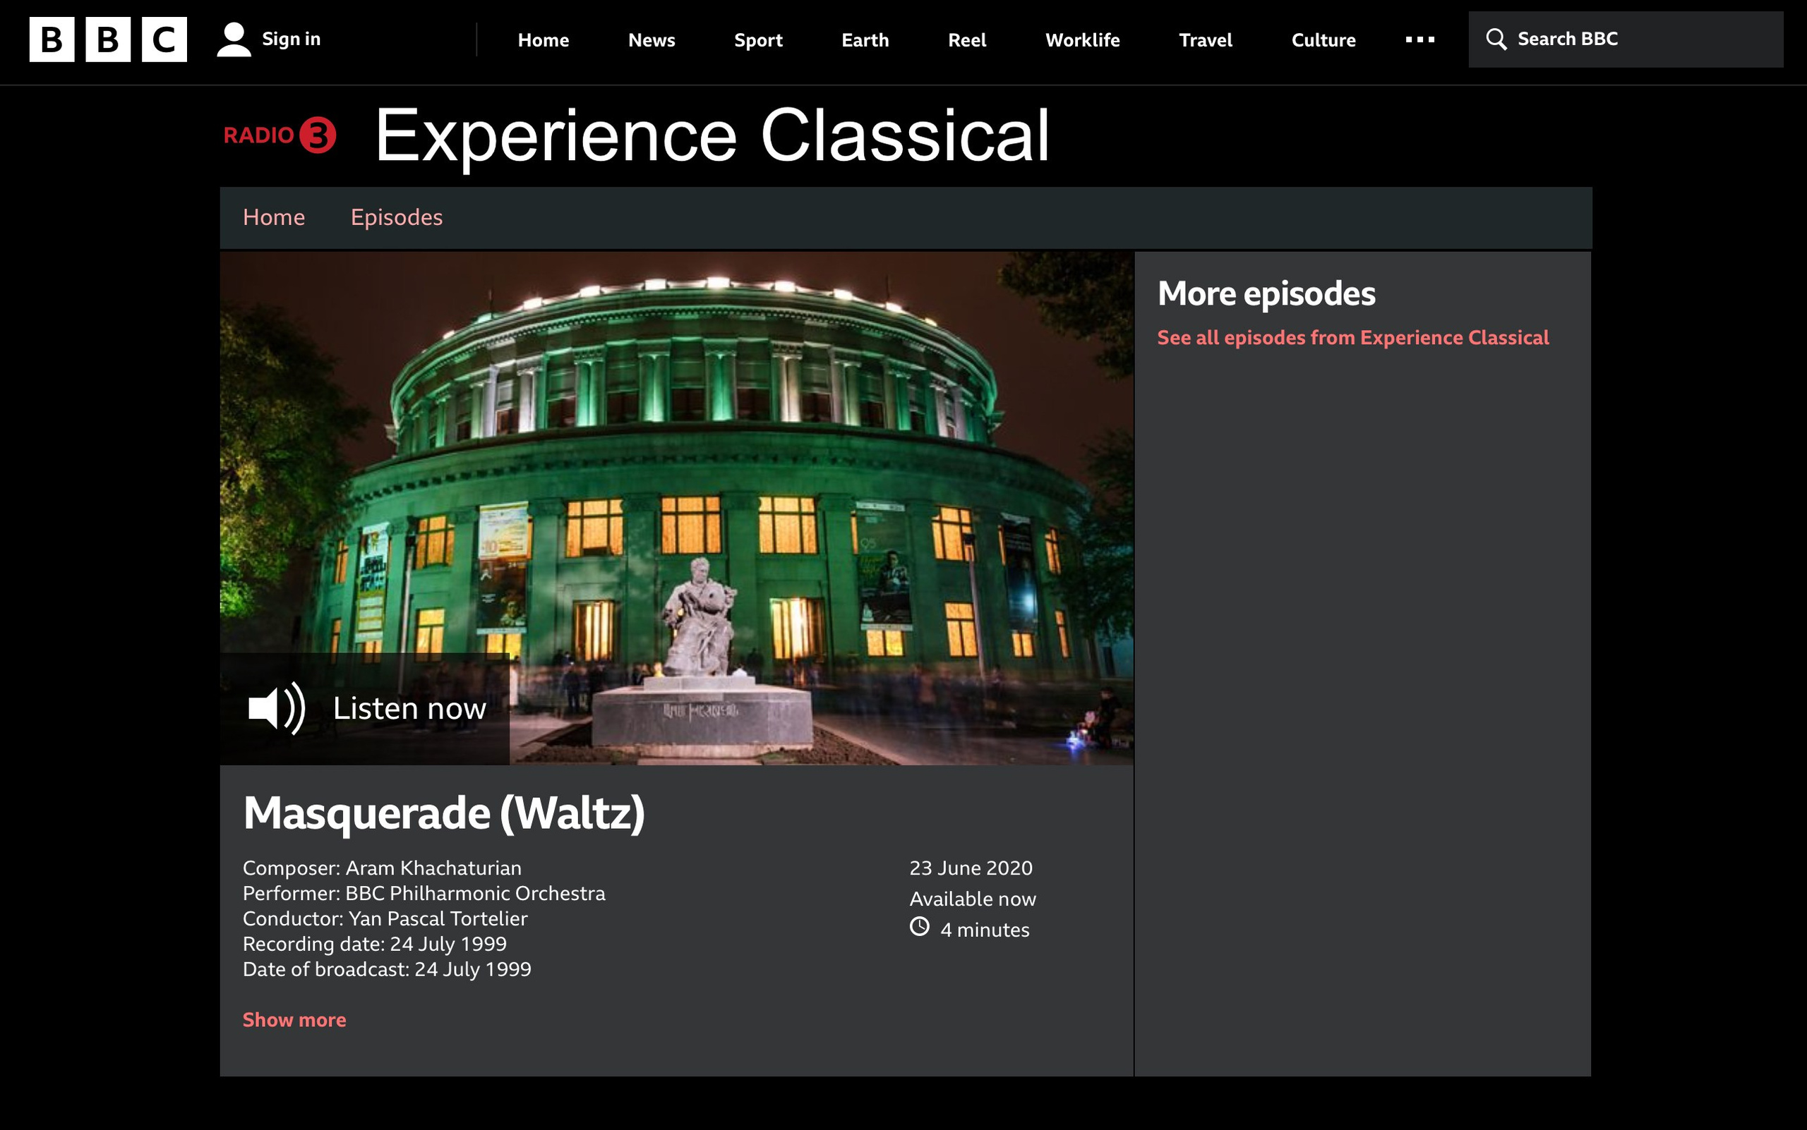This screenshot has width=1807, height=1130.
Task: Click the BBC logo blocks
Action: click(x=108, y=40)
